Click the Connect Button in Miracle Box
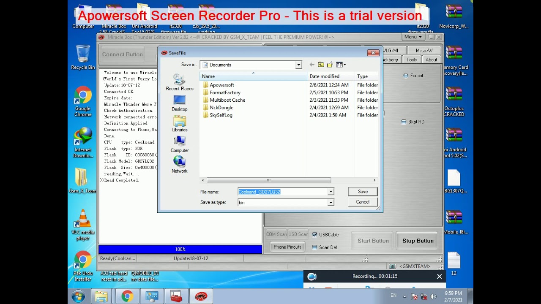541x304 pixels. point(123,54)
